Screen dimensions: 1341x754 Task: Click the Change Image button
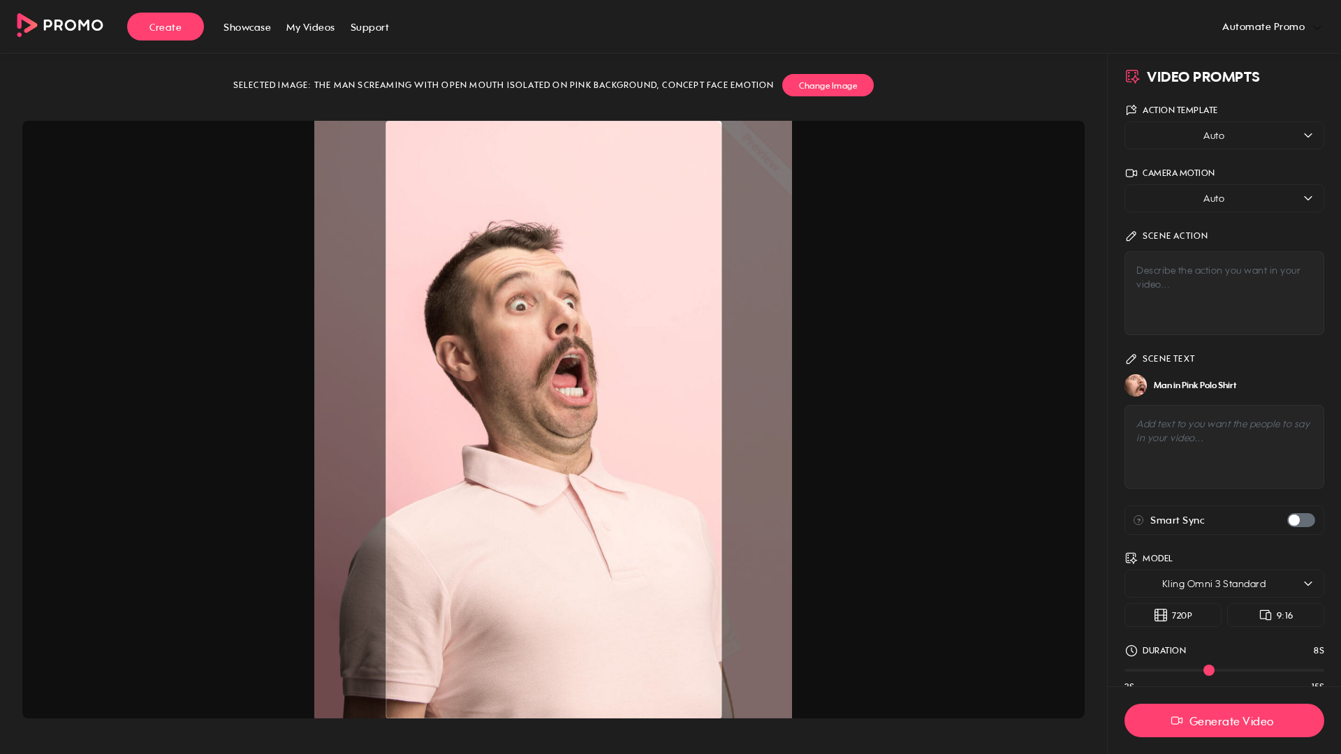coord(828,85)
